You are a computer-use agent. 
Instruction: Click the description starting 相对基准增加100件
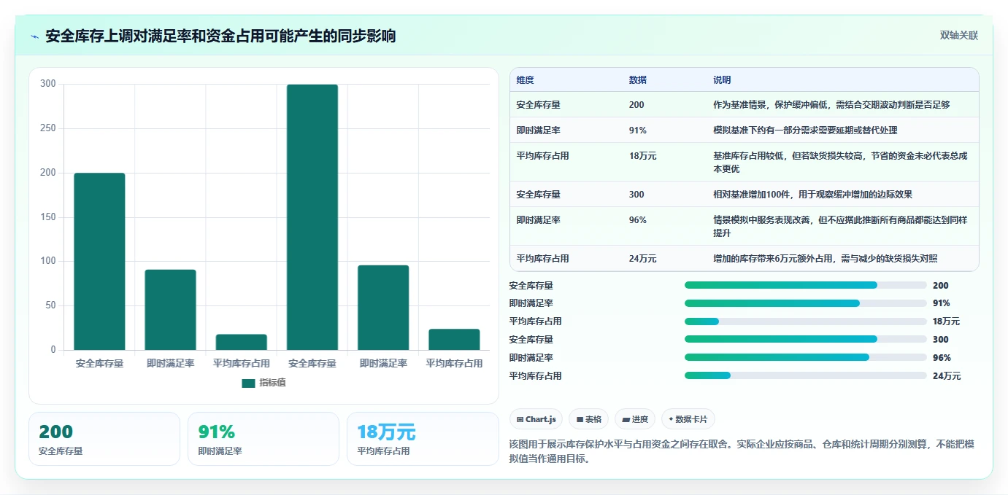(812, 195)
